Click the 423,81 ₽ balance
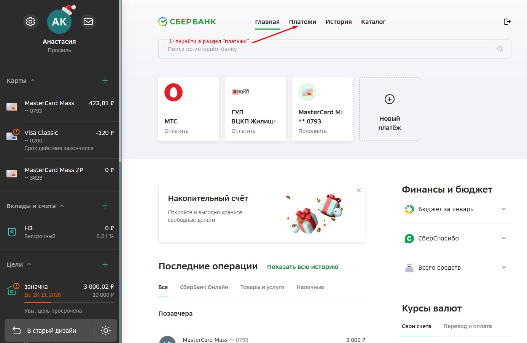527x343 pixels. point(101,103)
